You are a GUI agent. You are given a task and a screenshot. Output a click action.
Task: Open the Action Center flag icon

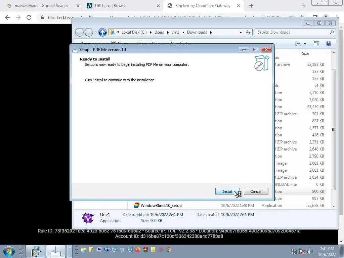302,252
